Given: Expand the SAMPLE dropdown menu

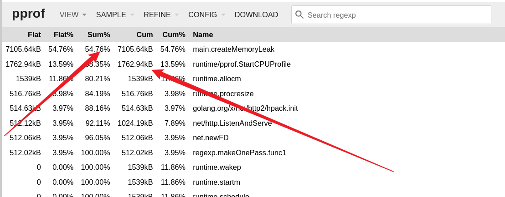Looking at the screenshot, I should coord(115,15).
